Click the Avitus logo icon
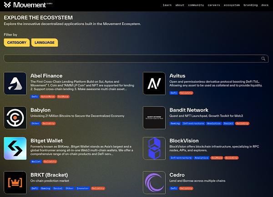The height and width of the screenshot is (197, 273). click(x=154, y=83)
